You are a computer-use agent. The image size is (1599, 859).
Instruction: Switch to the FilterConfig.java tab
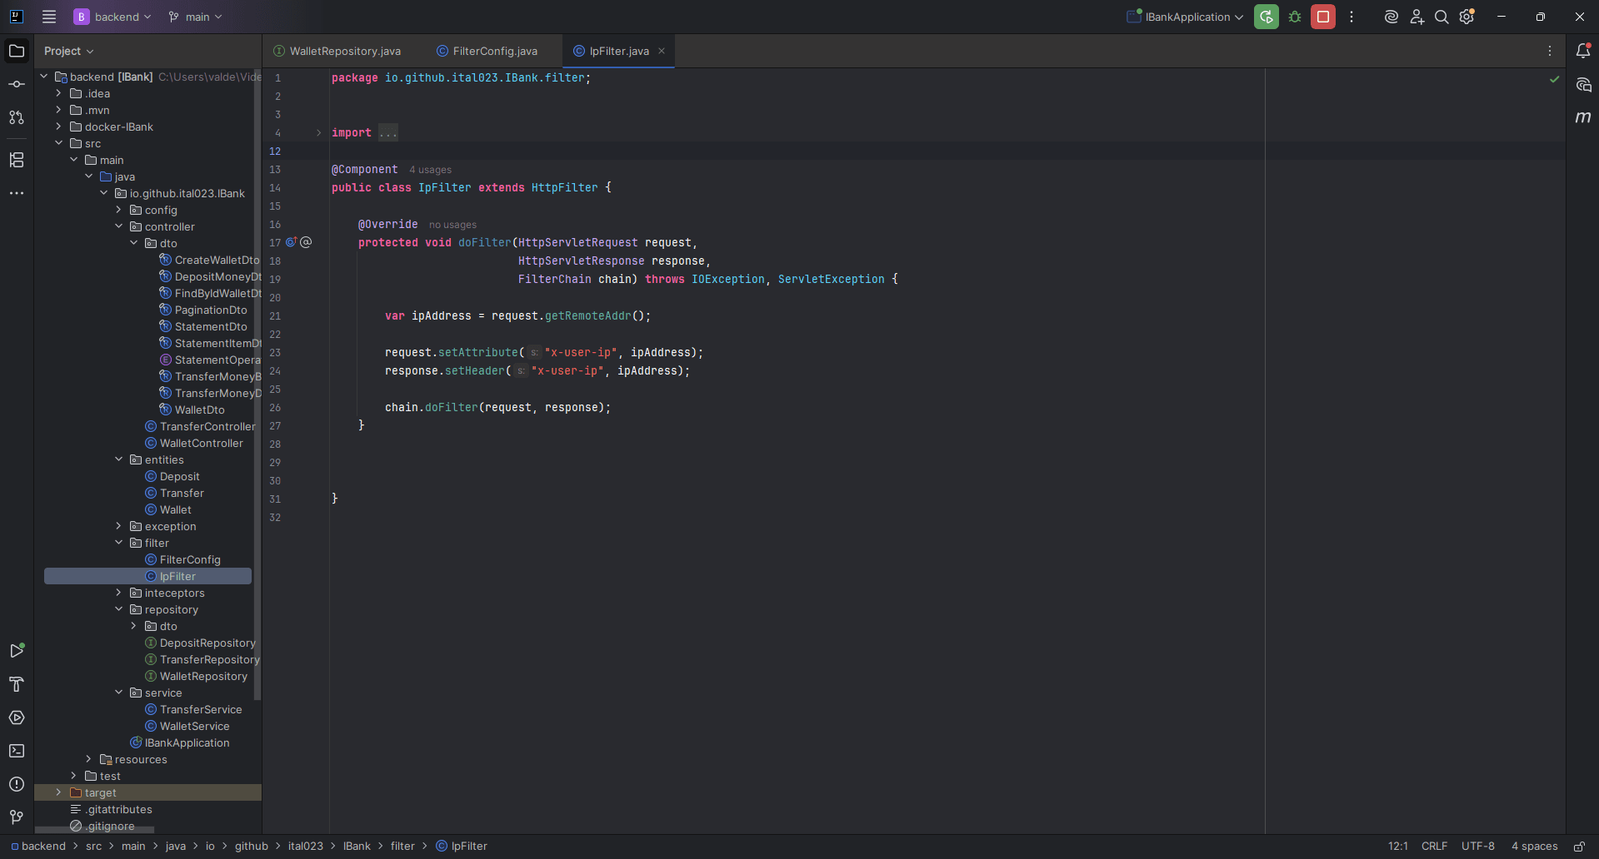493,51
